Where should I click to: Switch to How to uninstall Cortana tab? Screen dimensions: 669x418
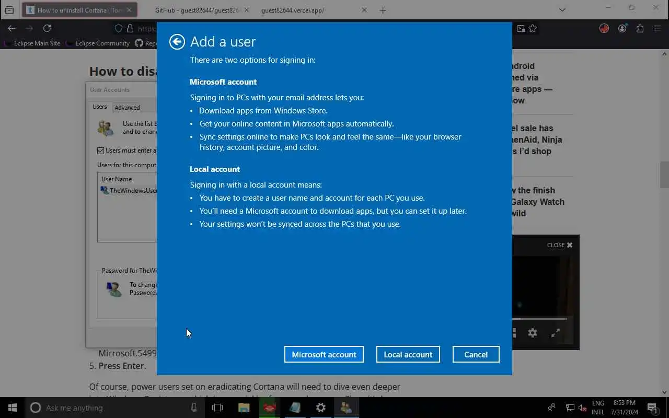pyautogui.click(x=79, y=10)
